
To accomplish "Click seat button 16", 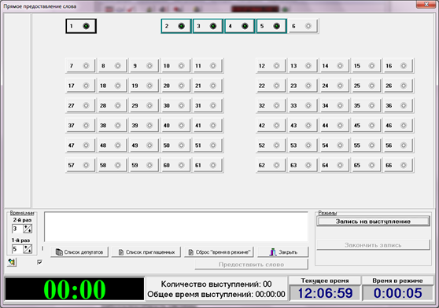I will coord(398,66).
